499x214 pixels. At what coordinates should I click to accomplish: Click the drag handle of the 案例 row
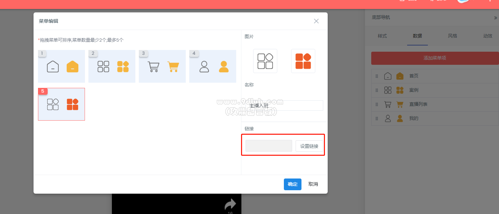pos(377,90)
